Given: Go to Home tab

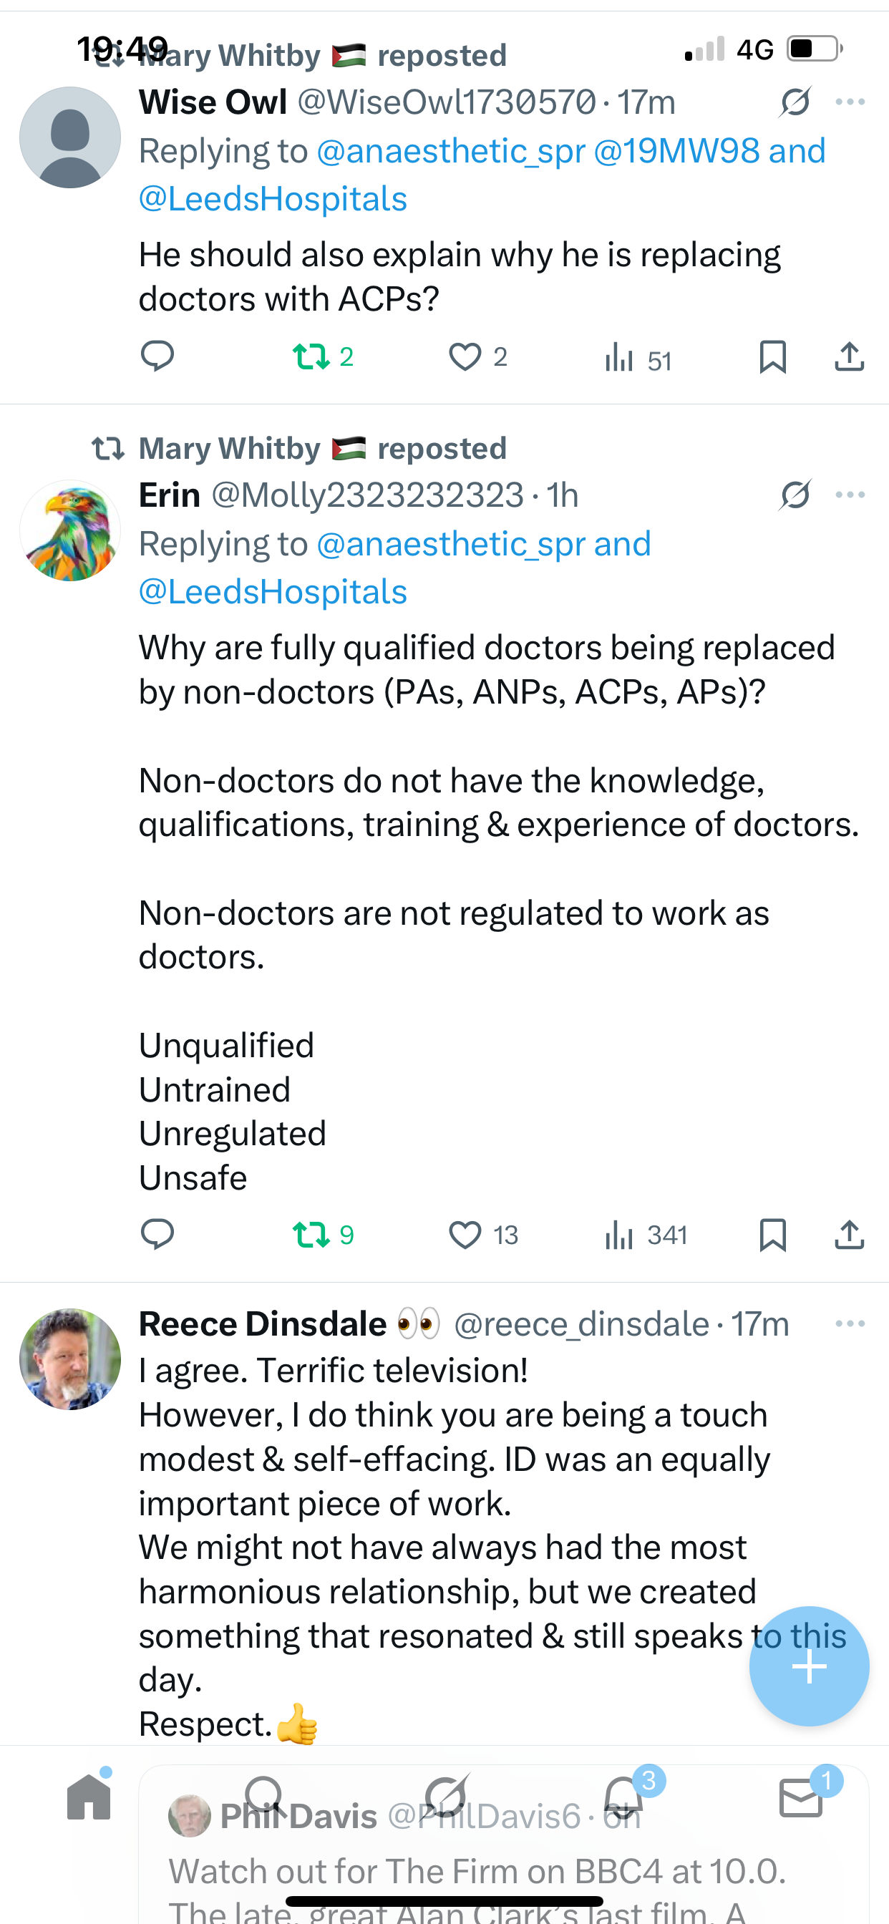Looking at the screenshot, I should point(89,1797).
